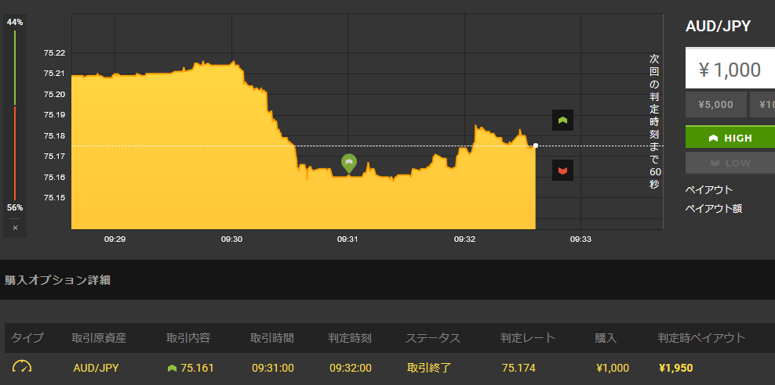Click the AUD/JPY cell in the trade row
Image resolution: width=775 pixels, height=385 pixels.
point(96,368)
